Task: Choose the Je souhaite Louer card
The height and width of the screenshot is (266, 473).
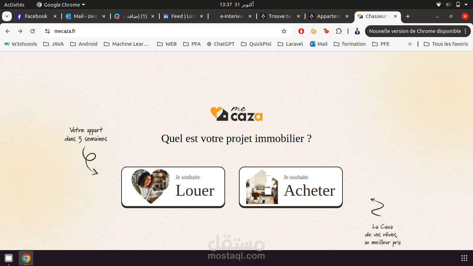Action: click(x=173, y=187)
